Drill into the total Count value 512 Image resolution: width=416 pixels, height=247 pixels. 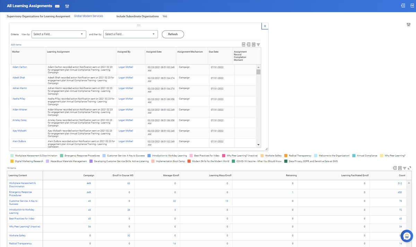point(400,183)
